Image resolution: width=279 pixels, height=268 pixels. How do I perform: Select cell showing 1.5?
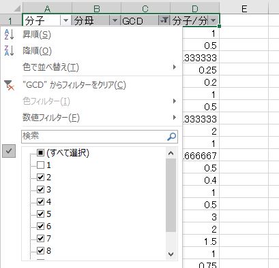tap(201, 241)
